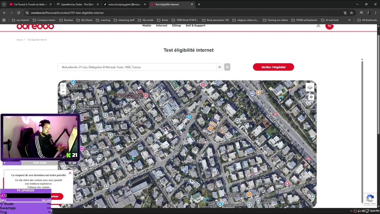Open the Company names bookmark folder

[44, 20]
